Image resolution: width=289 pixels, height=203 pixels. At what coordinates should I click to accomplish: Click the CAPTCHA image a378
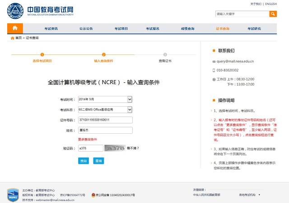coord(115,148)
